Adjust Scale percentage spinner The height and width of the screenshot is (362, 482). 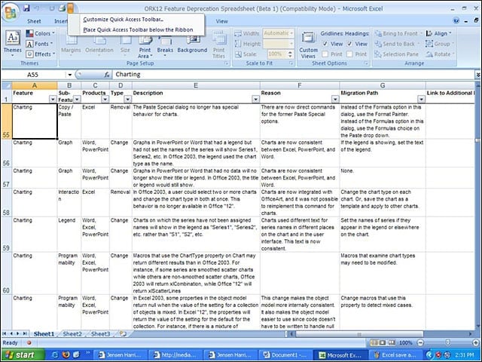coord(290,54)
